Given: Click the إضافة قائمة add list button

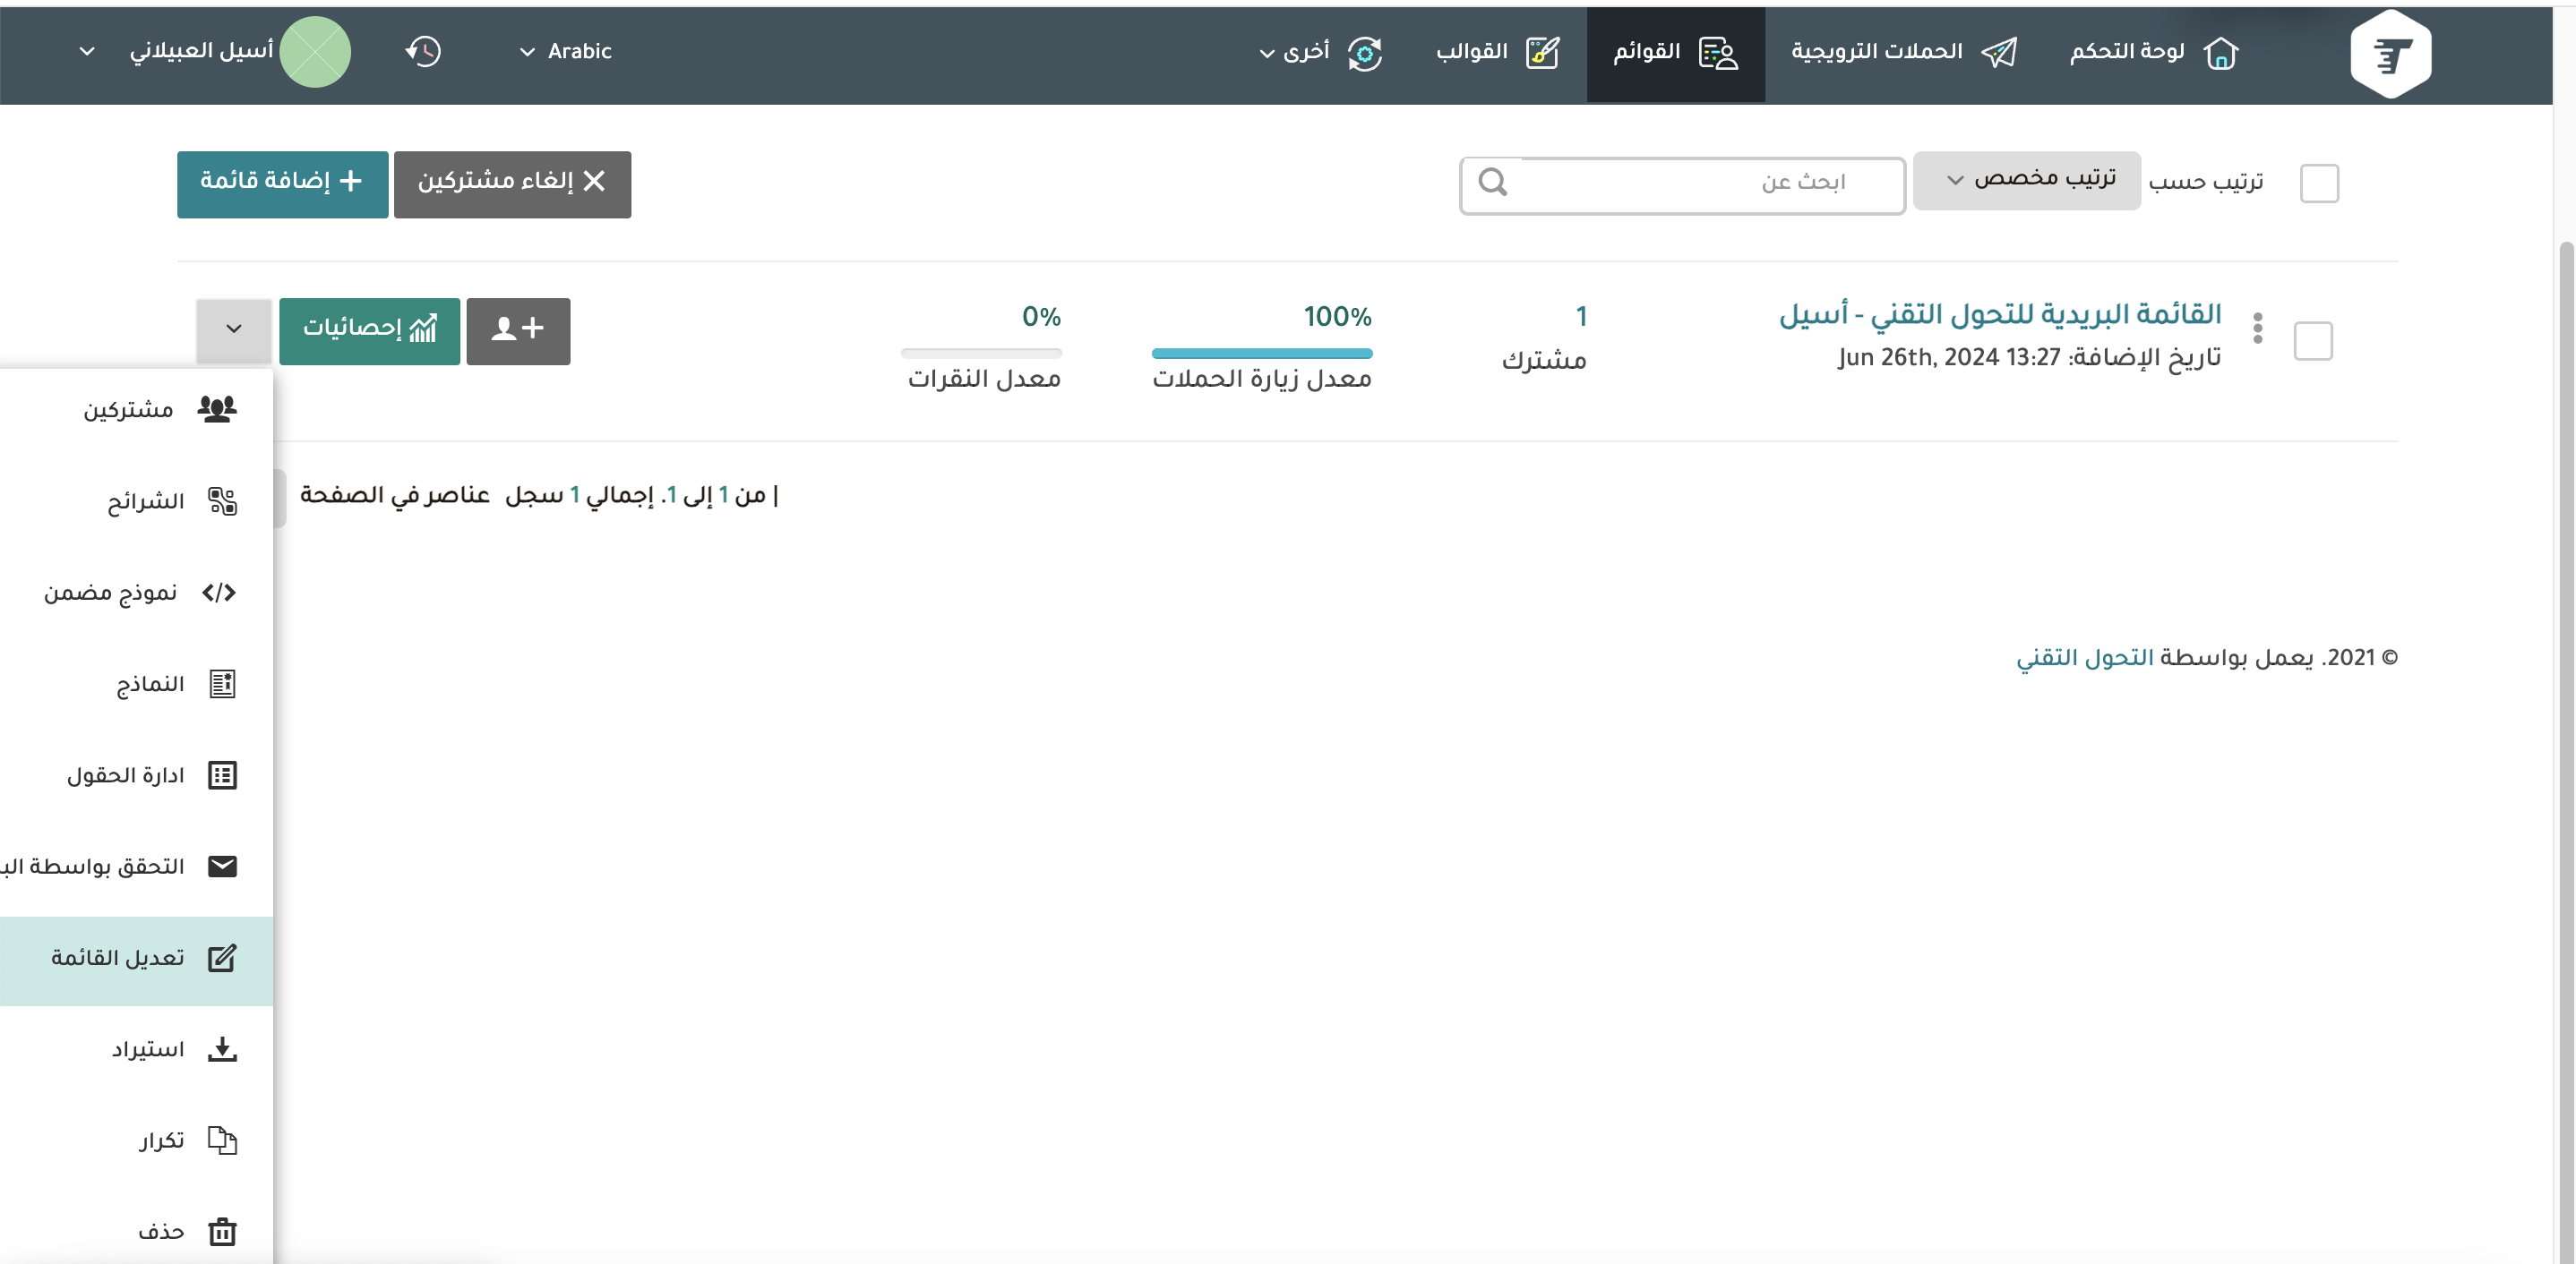Looking at the screenshot, I should pos(282,184).
